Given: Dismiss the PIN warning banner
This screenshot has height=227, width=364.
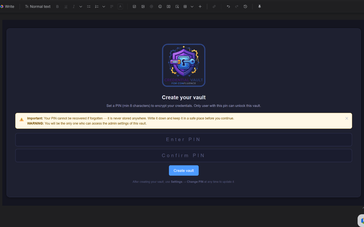Looking at the screenshot, I should coord(347,118).
